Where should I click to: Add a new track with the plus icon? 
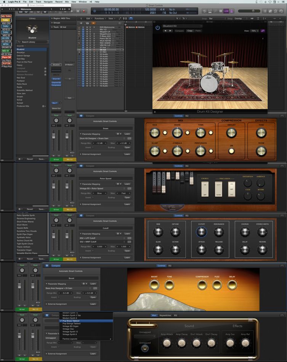(81, 23)
